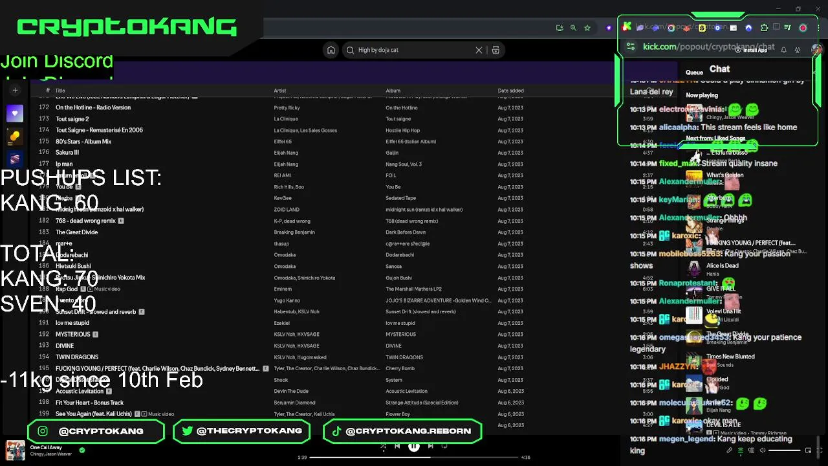This screenshot has width=828, height=466.
Task: Click the Spotify Home icon
Action: pyautogui.click(x=331, y=50)
